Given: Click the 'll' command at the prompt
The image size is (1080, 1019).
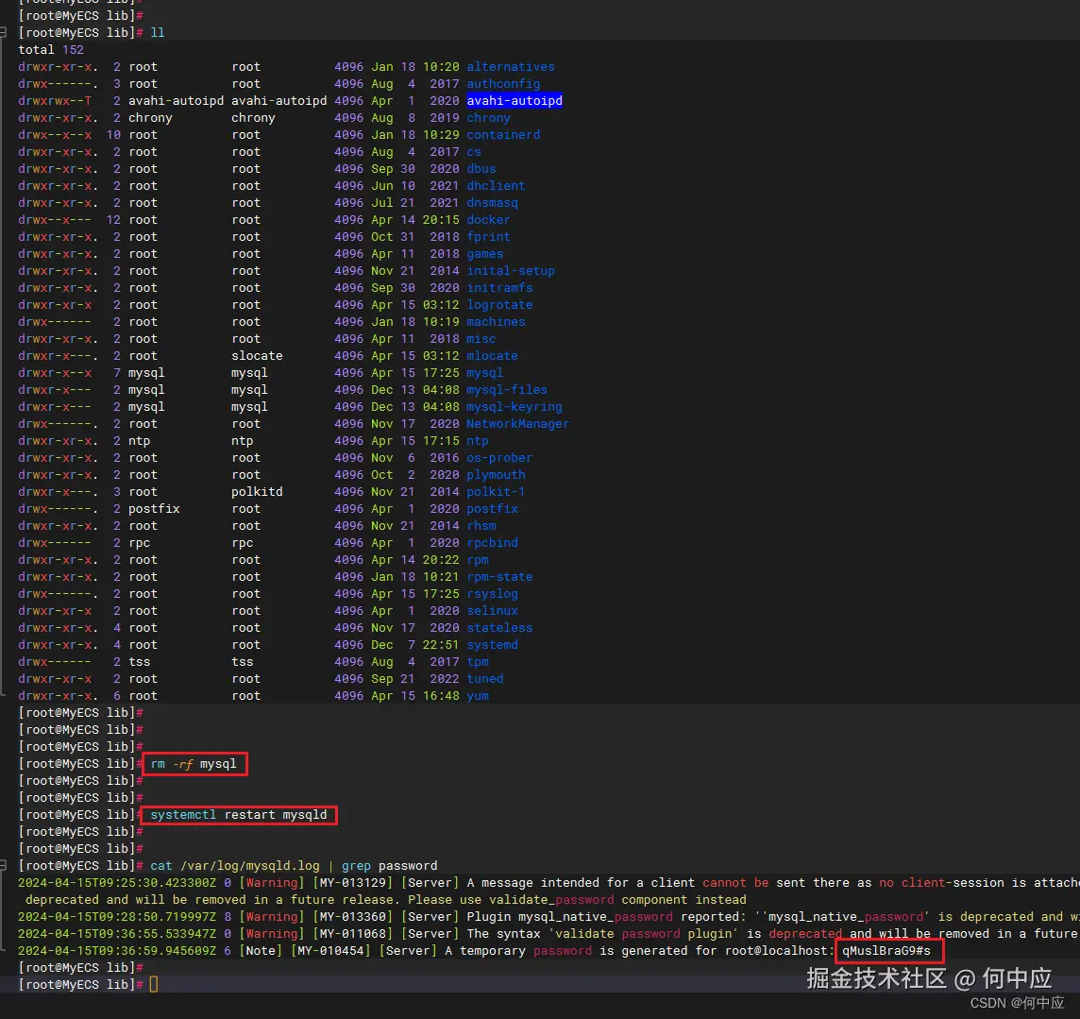Looking at the screenshot, I should (x=157, y=32).
